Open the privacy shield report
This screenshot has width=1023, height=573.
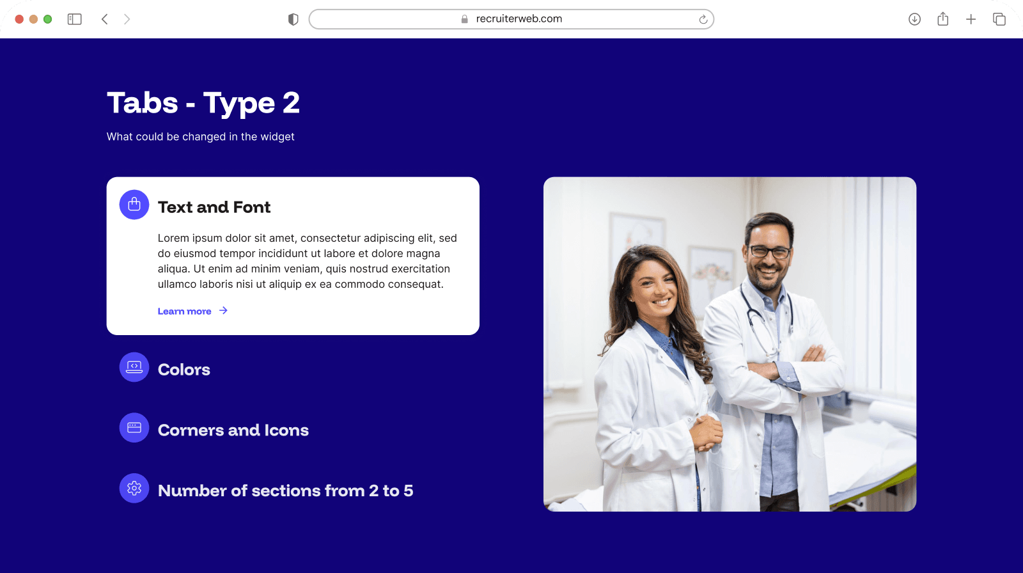tap(293, 19)
